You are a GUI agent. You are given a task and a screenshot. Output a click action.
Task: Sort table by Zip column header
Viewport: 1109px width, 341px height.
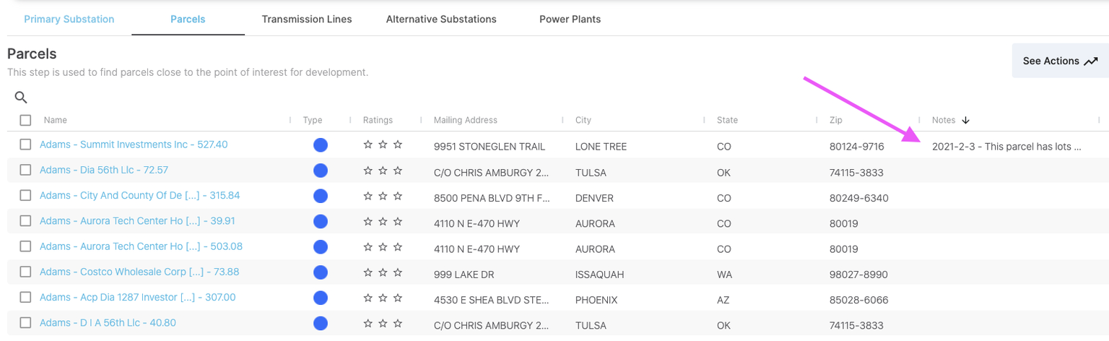pos(835,120)
